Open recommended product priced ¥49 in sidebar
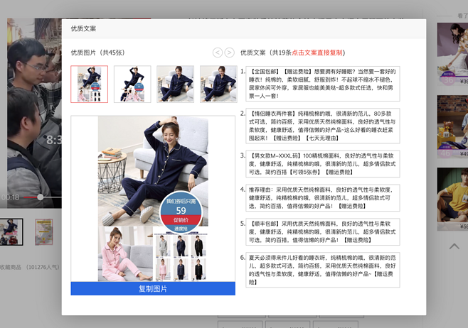The width and height of the screenshot is (468, 328). tap(452, 127)
